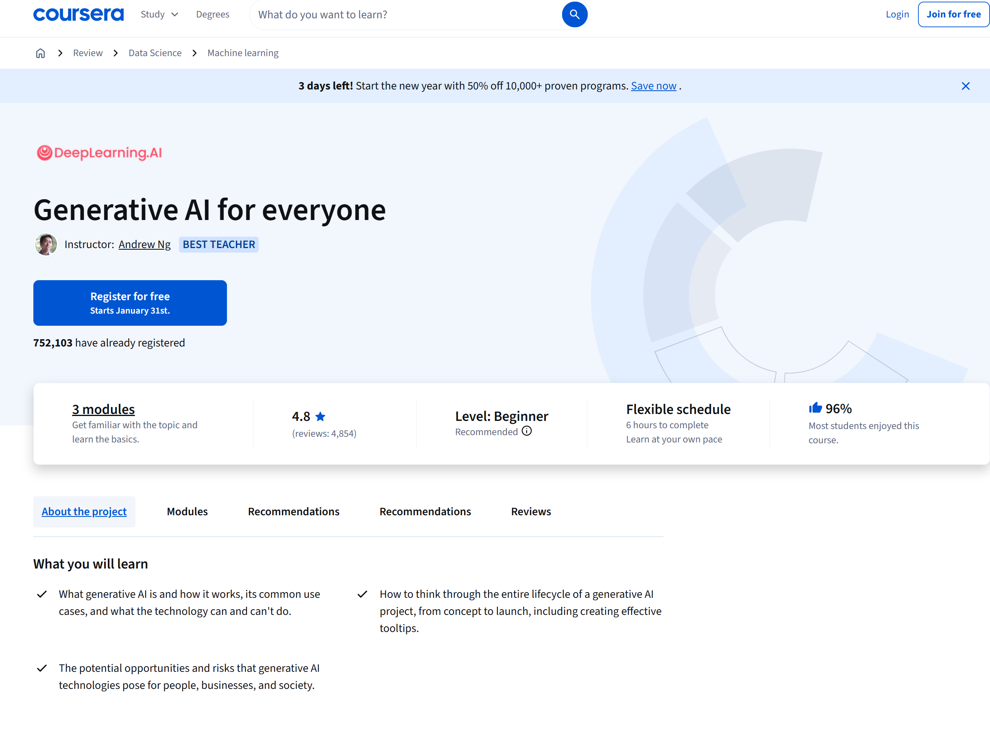This screenshot has width=990, height=732.
Task: Click the Register for free button
Action: tap(130, 303)
